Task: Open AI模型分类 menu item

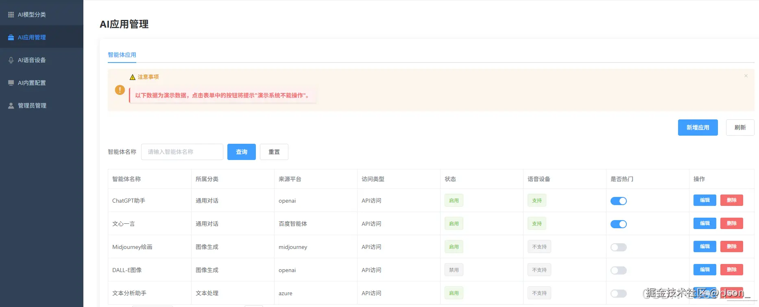Action: pos(41,15)
